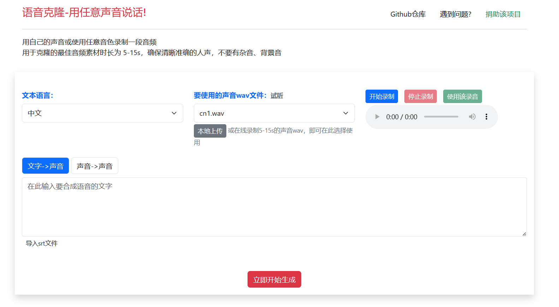Screen dimensions: 559x307
Task: Play the audio recording preview
Action: tap(377, 117)
